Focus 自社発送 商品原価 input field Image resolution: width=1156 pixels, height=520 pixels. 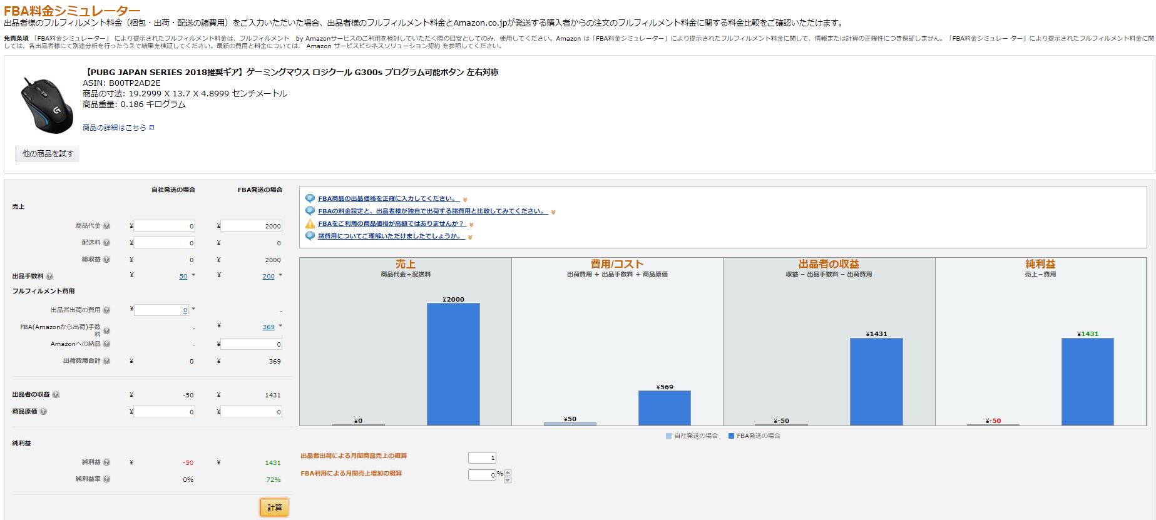coord(164,412)
